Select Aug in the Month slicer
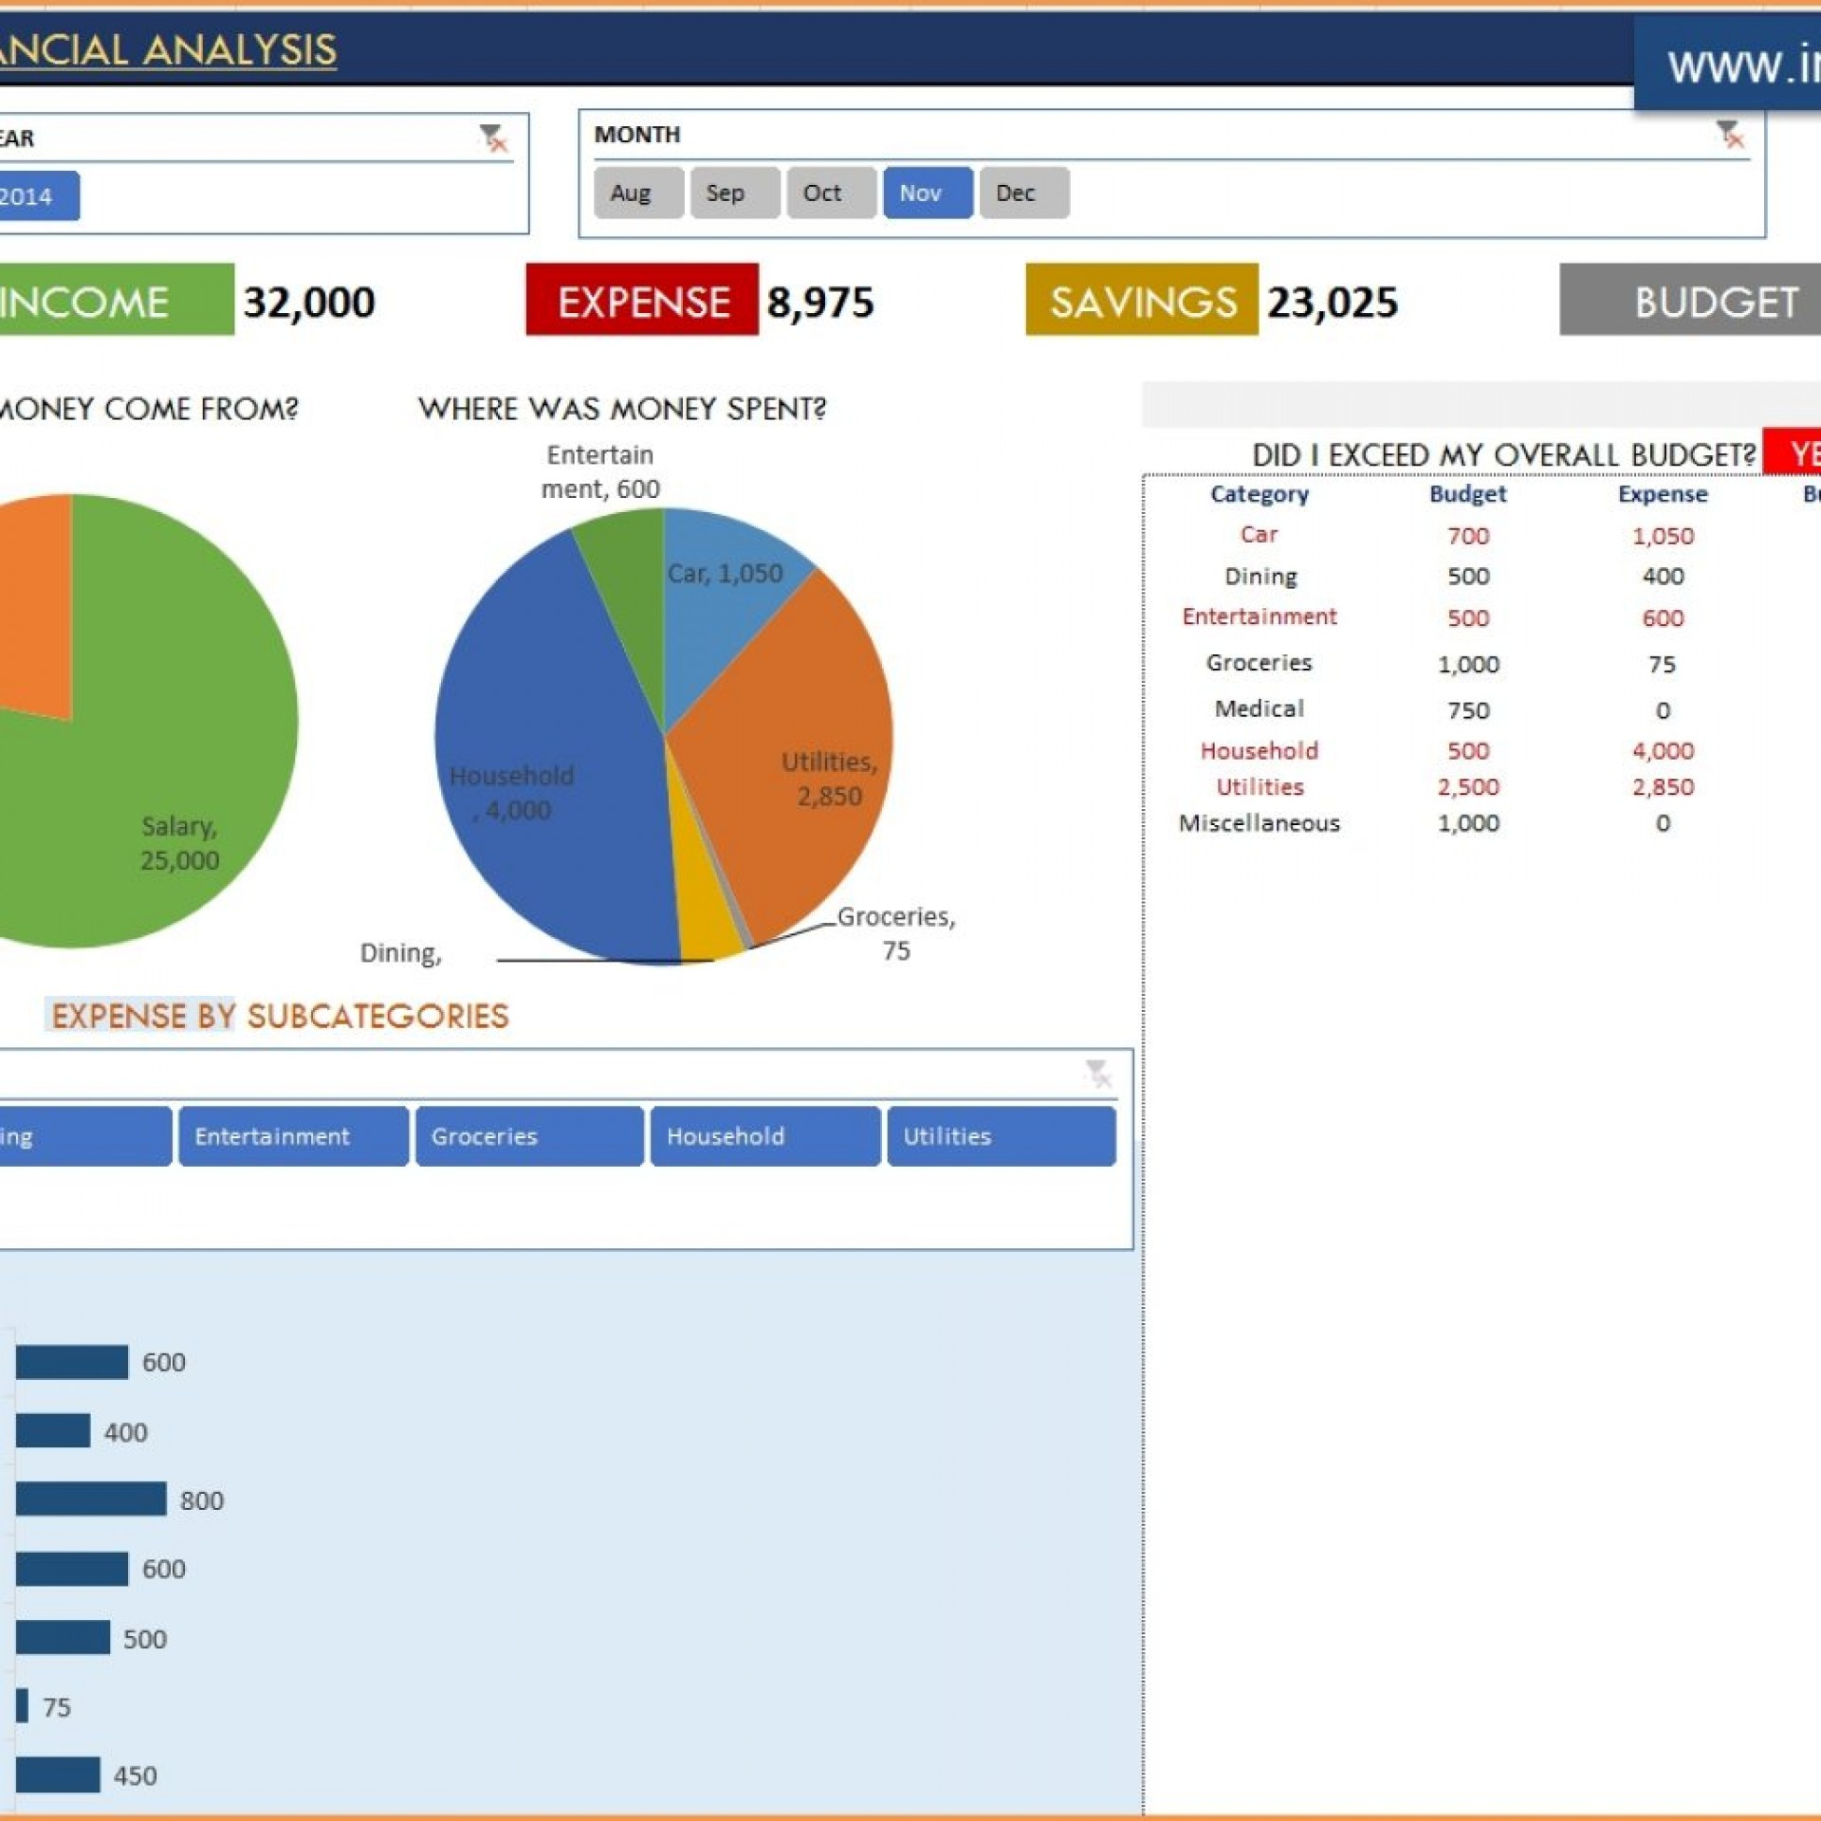Screen dimensions: 1821x1821 tap(638, 193)
